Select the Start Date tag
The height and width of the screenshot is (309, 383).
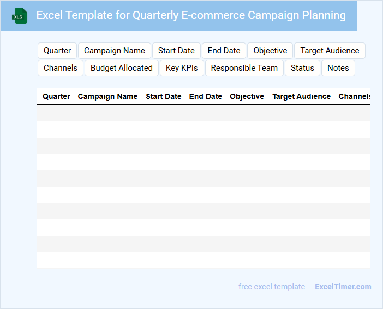click(176, 51)
